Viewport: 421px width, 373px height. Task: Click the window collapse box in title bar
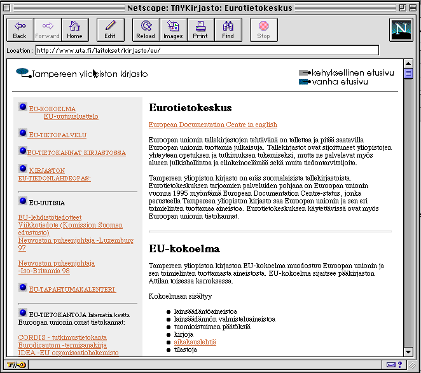pos(413,8)
